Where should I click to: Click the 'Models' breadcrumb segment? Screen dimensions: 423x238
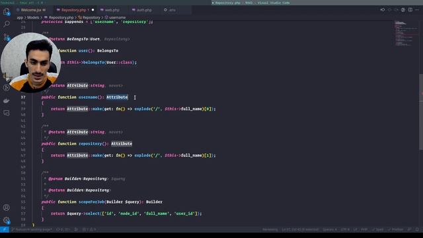[33, 18]
